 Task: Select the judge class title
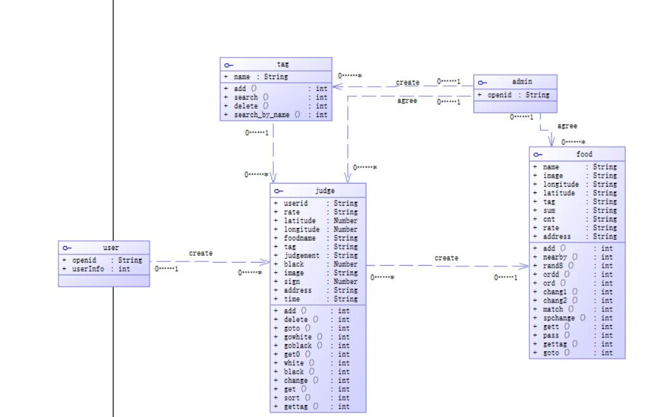pyautogui.click(x=325, y=191)
